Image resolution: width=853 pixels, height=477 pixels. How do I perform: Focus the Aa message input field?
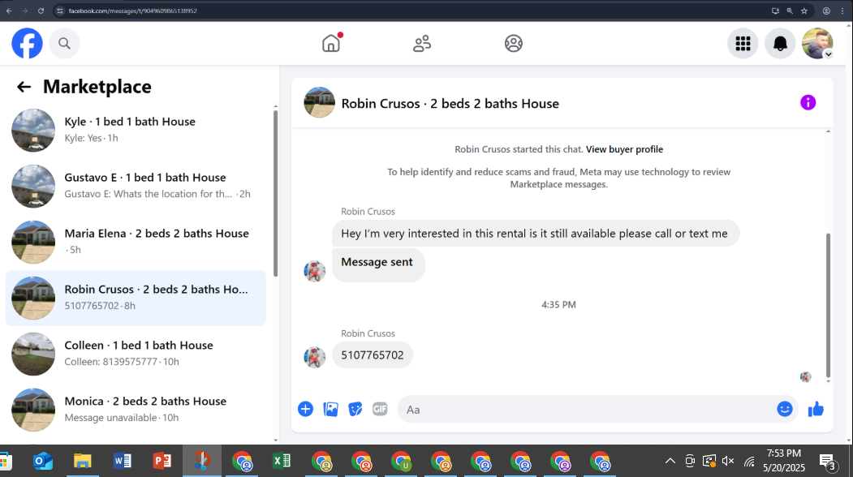(588, 410)
